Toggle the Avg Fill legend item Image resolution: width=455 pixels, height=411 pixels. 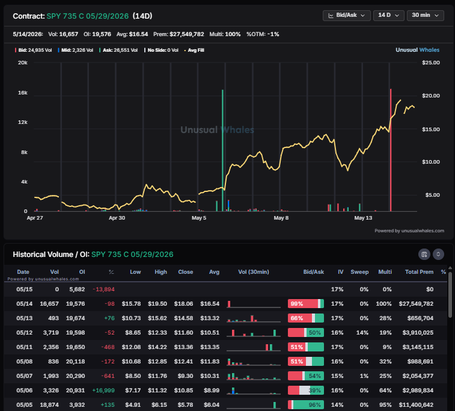click(x=194, y=51)
